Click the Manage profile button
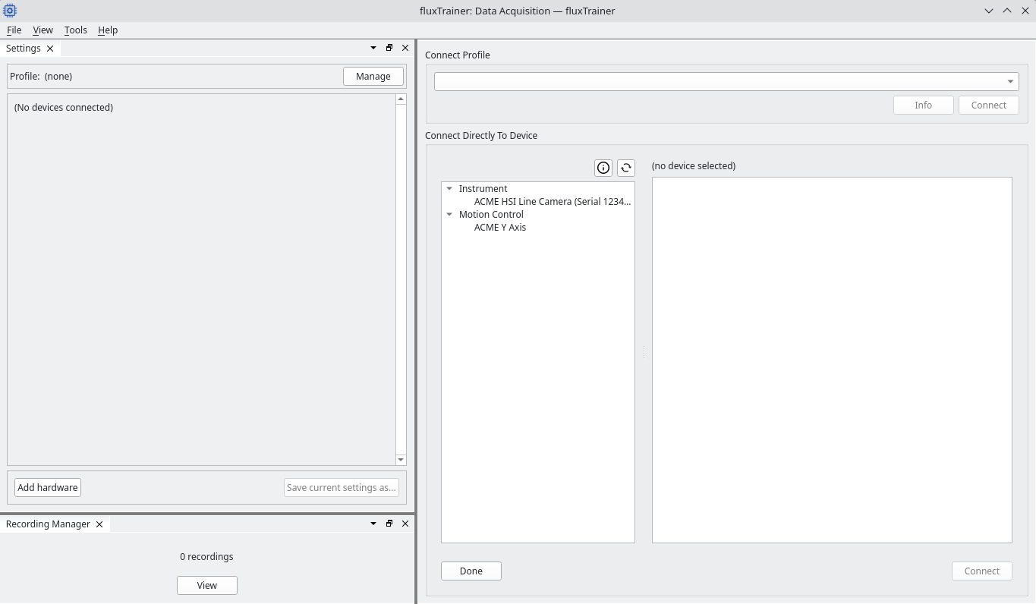Viewport: 1036px width, 604px height. pyautogui.click(x=373, y=77)
